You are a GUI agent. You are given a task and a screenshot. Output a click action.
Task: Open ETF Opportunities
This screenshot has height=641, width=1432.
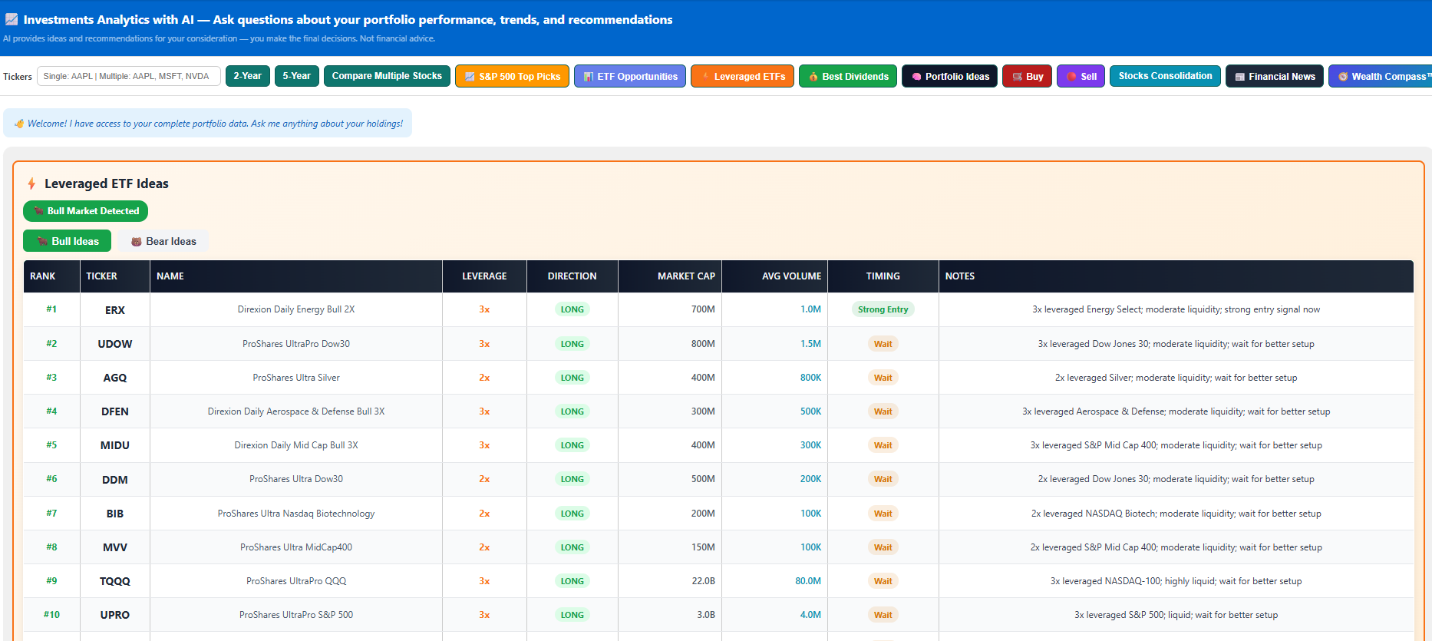pos(629,76)
